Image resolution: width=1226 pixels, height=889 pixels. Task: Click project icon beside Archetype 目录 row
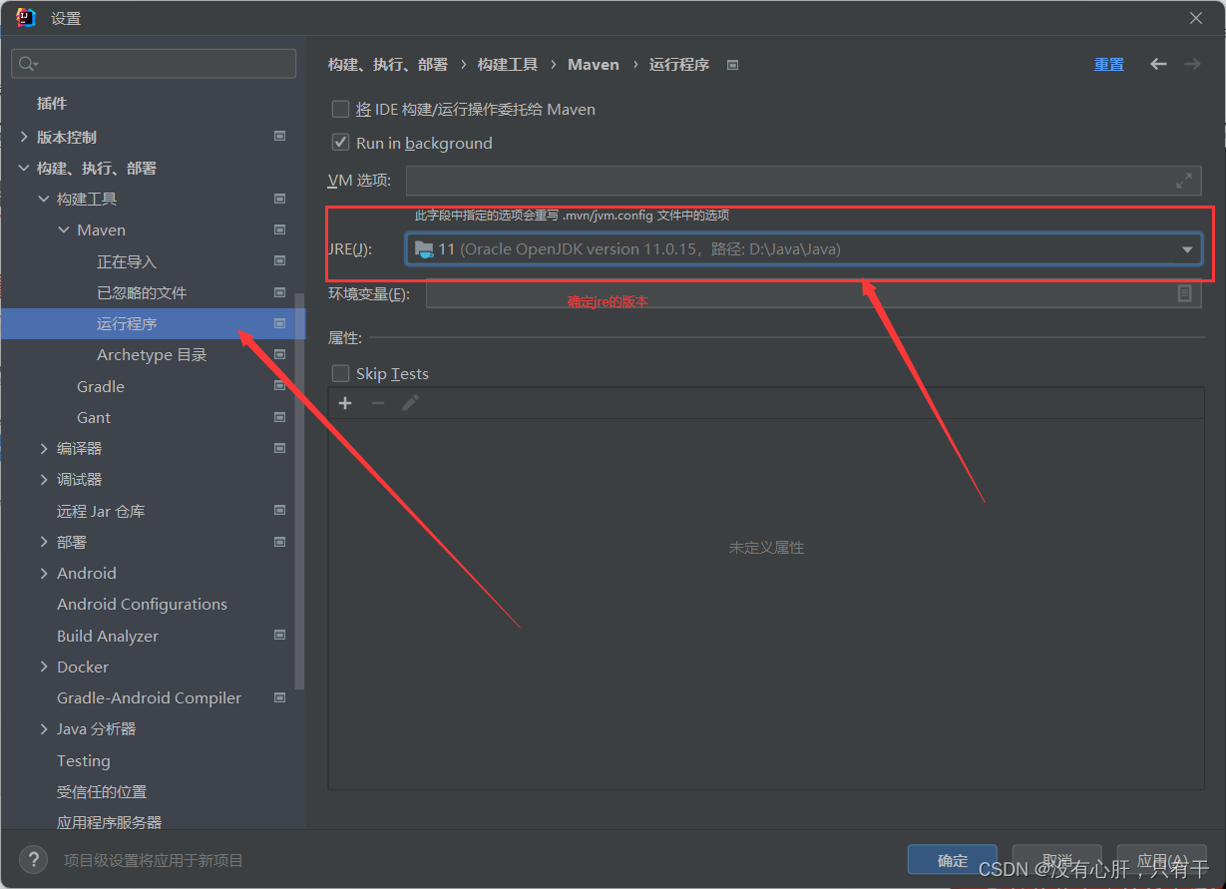(x=280, y=354)
